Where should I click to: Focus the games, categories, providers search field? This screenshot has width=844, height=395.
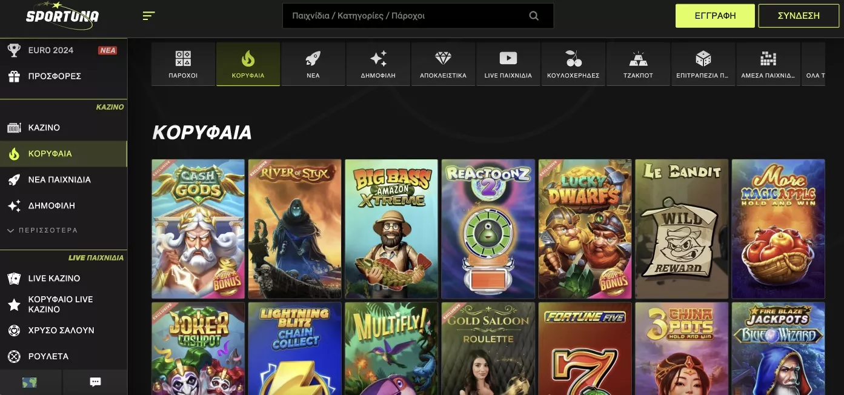pos(418,16)
